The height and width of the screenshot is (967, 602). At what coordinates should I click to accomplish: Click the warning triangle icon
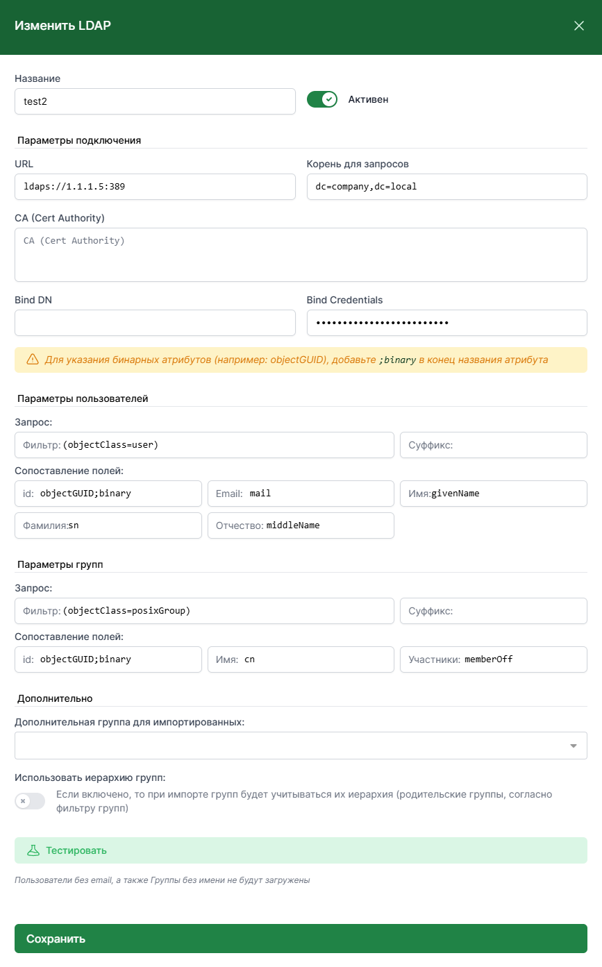(33, 360)
